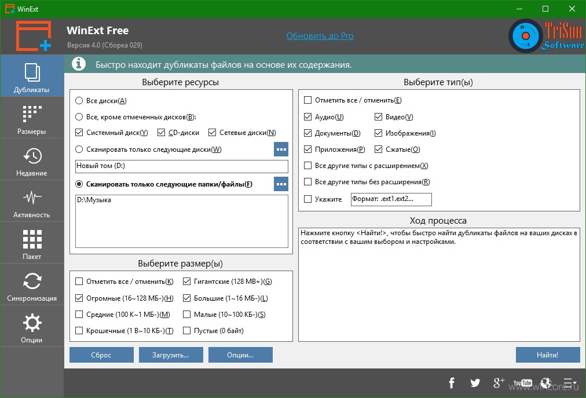Enable Все другие типы без расширения(R)
The width and height of the screenshot is (586, 398).
(367, 182)
